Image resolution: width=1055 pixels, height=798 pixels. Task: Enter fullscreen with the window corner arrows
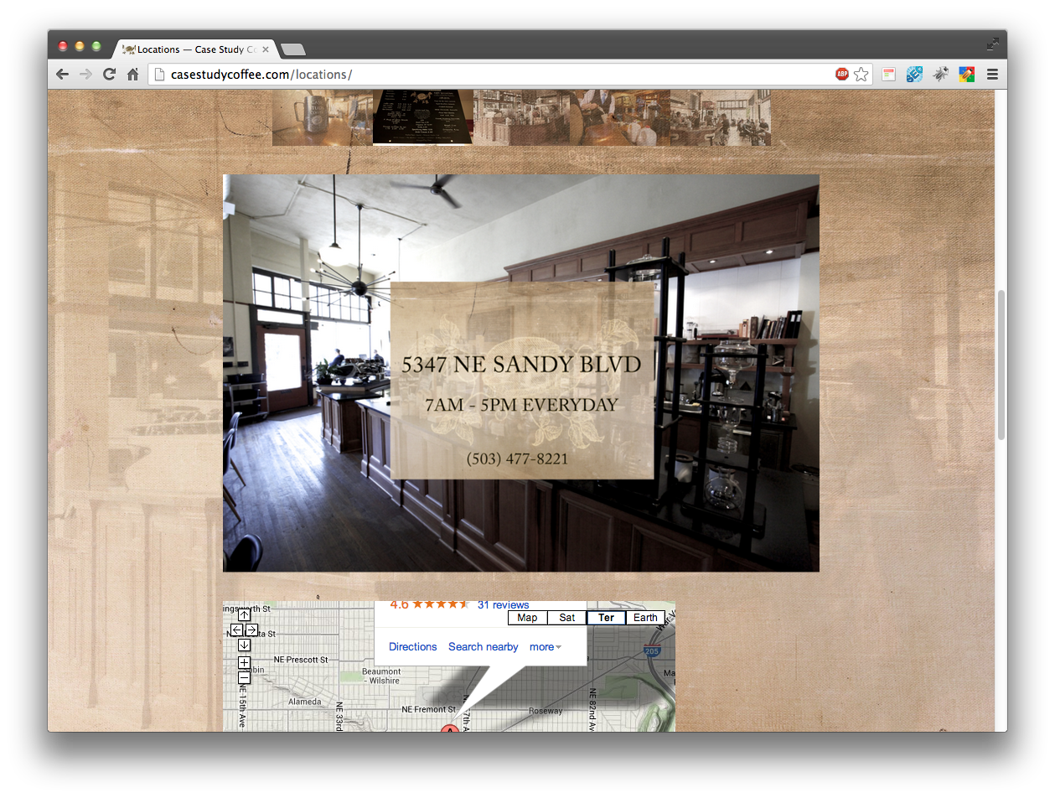(x=993, y=44)
